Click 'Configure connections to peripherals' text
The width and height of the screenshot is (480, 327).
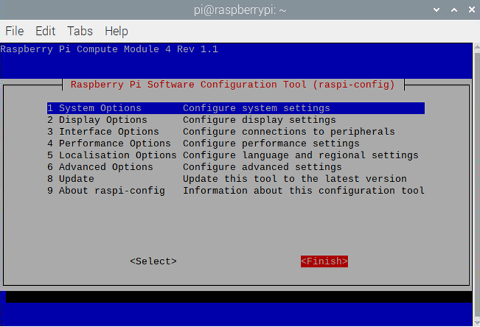289,132
